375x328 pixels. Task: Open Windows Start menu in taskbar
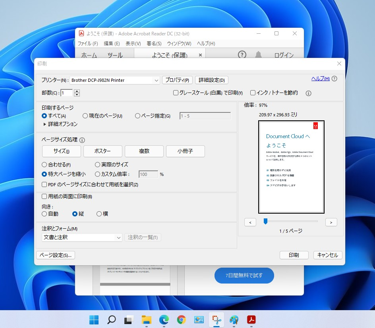[x=94, y=320]
